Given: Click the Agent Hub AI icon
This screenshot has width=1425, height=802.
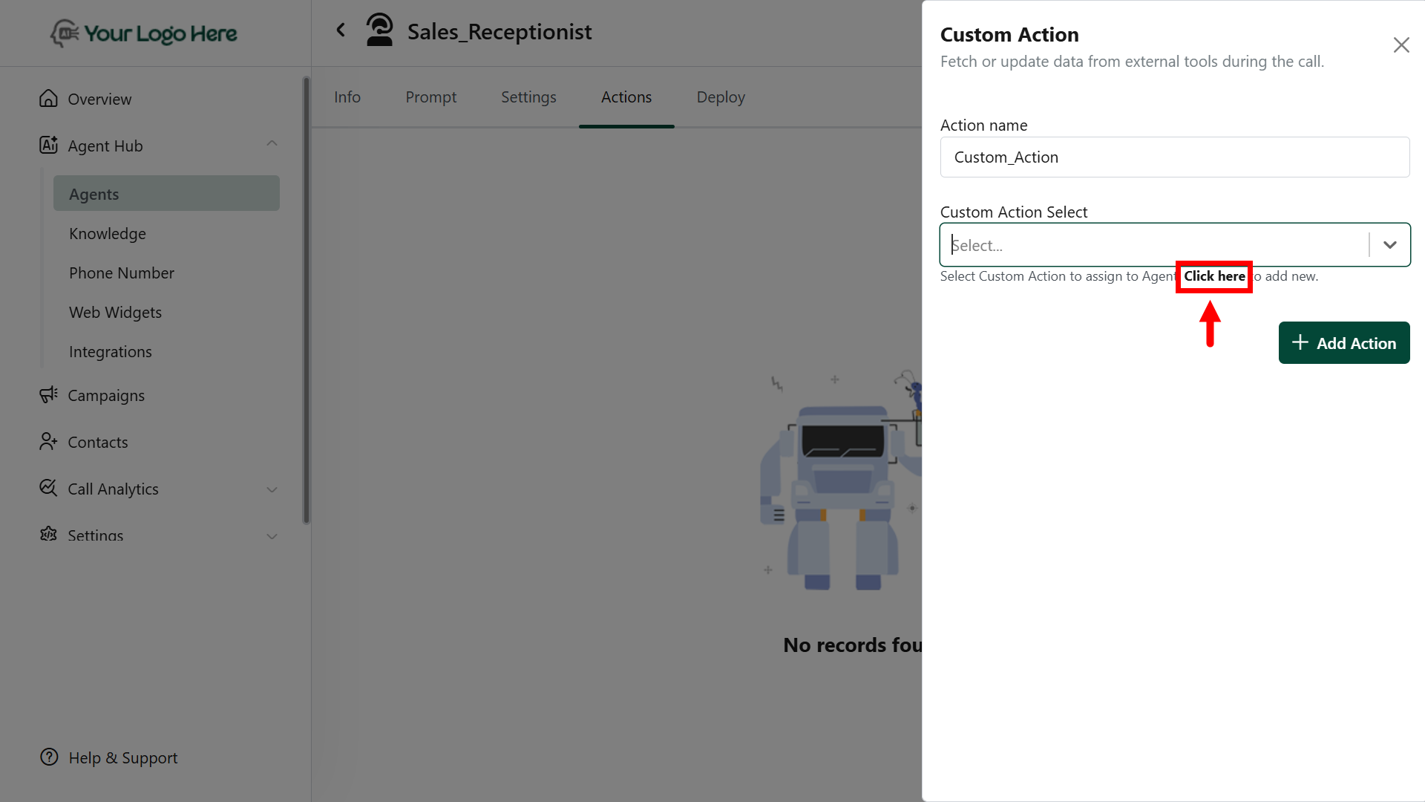Looking at the screenshot, I should pos(48,146).
